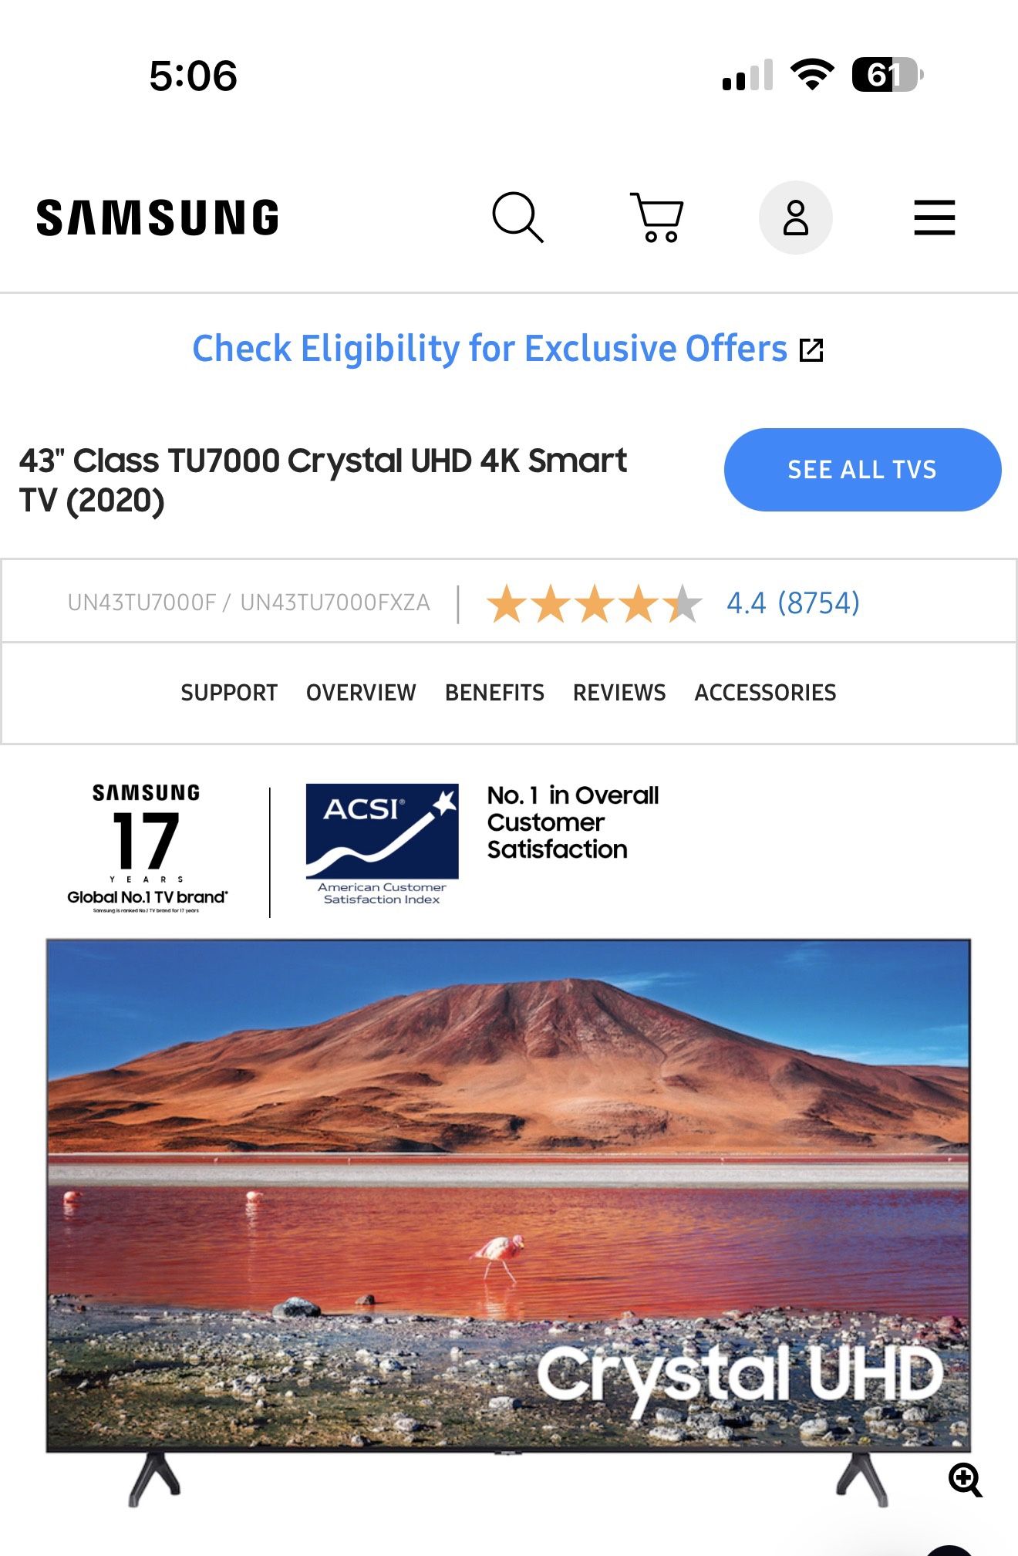Tap the star rating stars
Viewport: 1018px width, 1556px height.
pyautogui.click(x=594, y=603)
